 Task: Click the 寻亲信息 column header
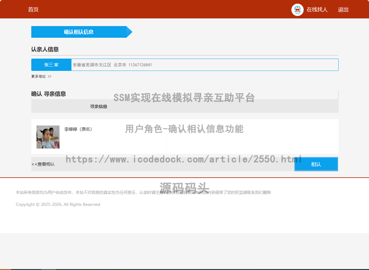click(x=98, y=106)
